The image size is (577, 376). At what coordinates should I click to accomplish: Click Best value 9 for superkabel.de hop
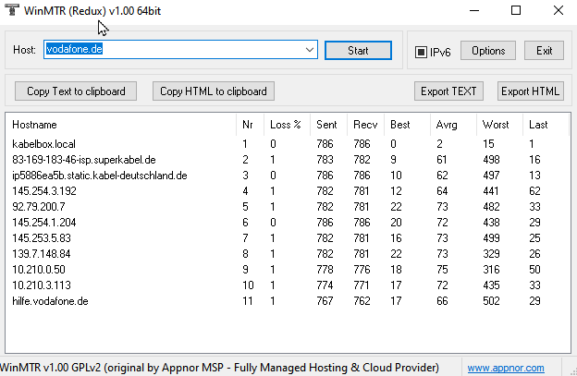click(393, 160)
